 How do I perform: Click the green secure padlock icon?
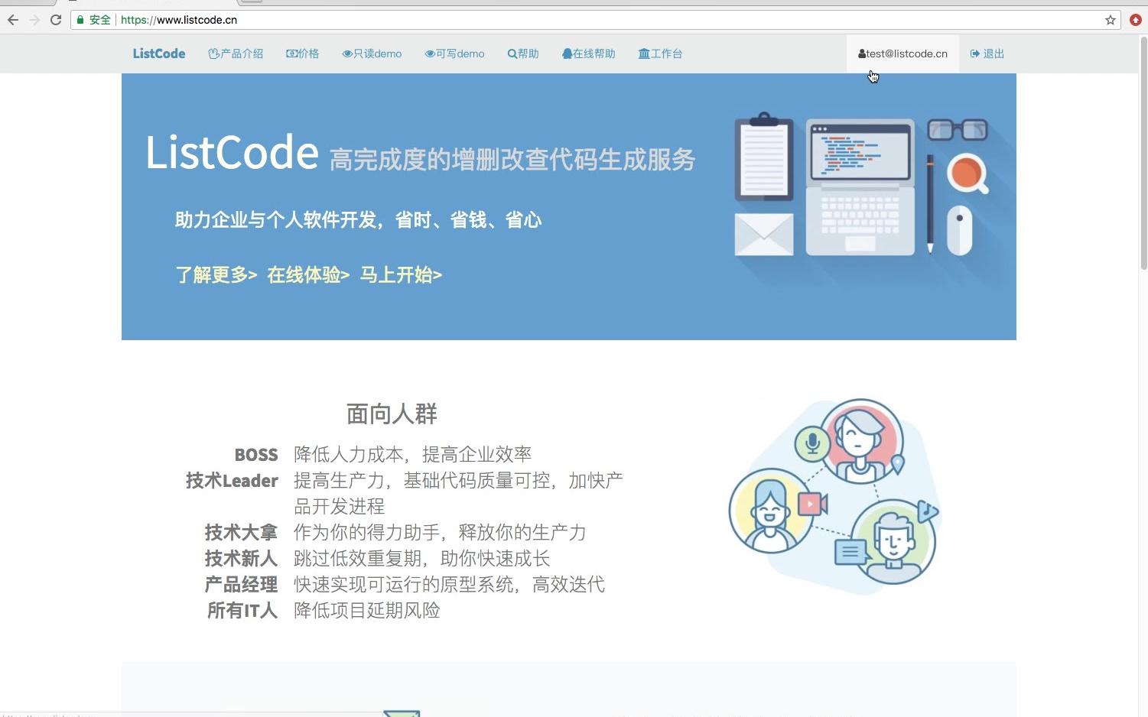click(x=80, y=20)
